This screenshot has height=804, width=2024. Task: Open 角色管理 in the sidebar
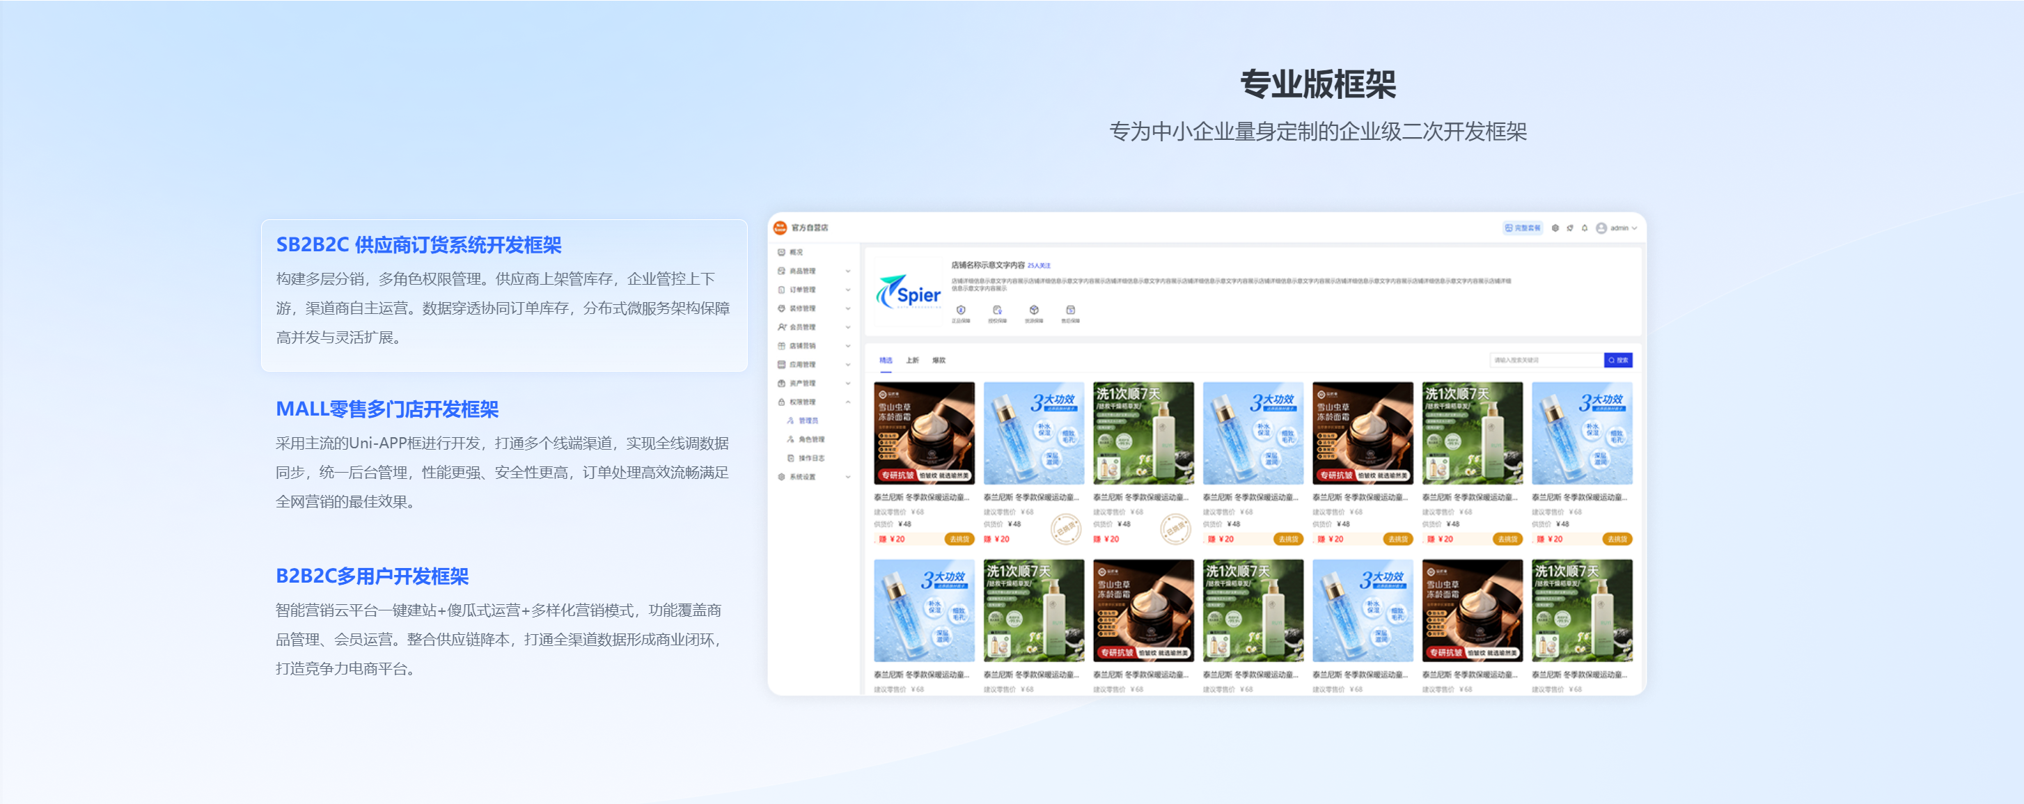[x=811, y=439]
